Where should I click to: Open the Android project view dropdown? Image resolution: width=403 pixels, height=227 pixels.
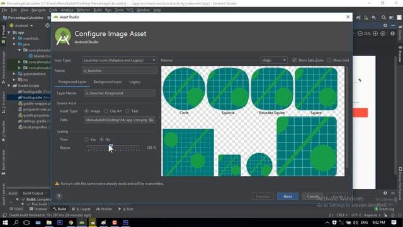(x=21, y=26)
